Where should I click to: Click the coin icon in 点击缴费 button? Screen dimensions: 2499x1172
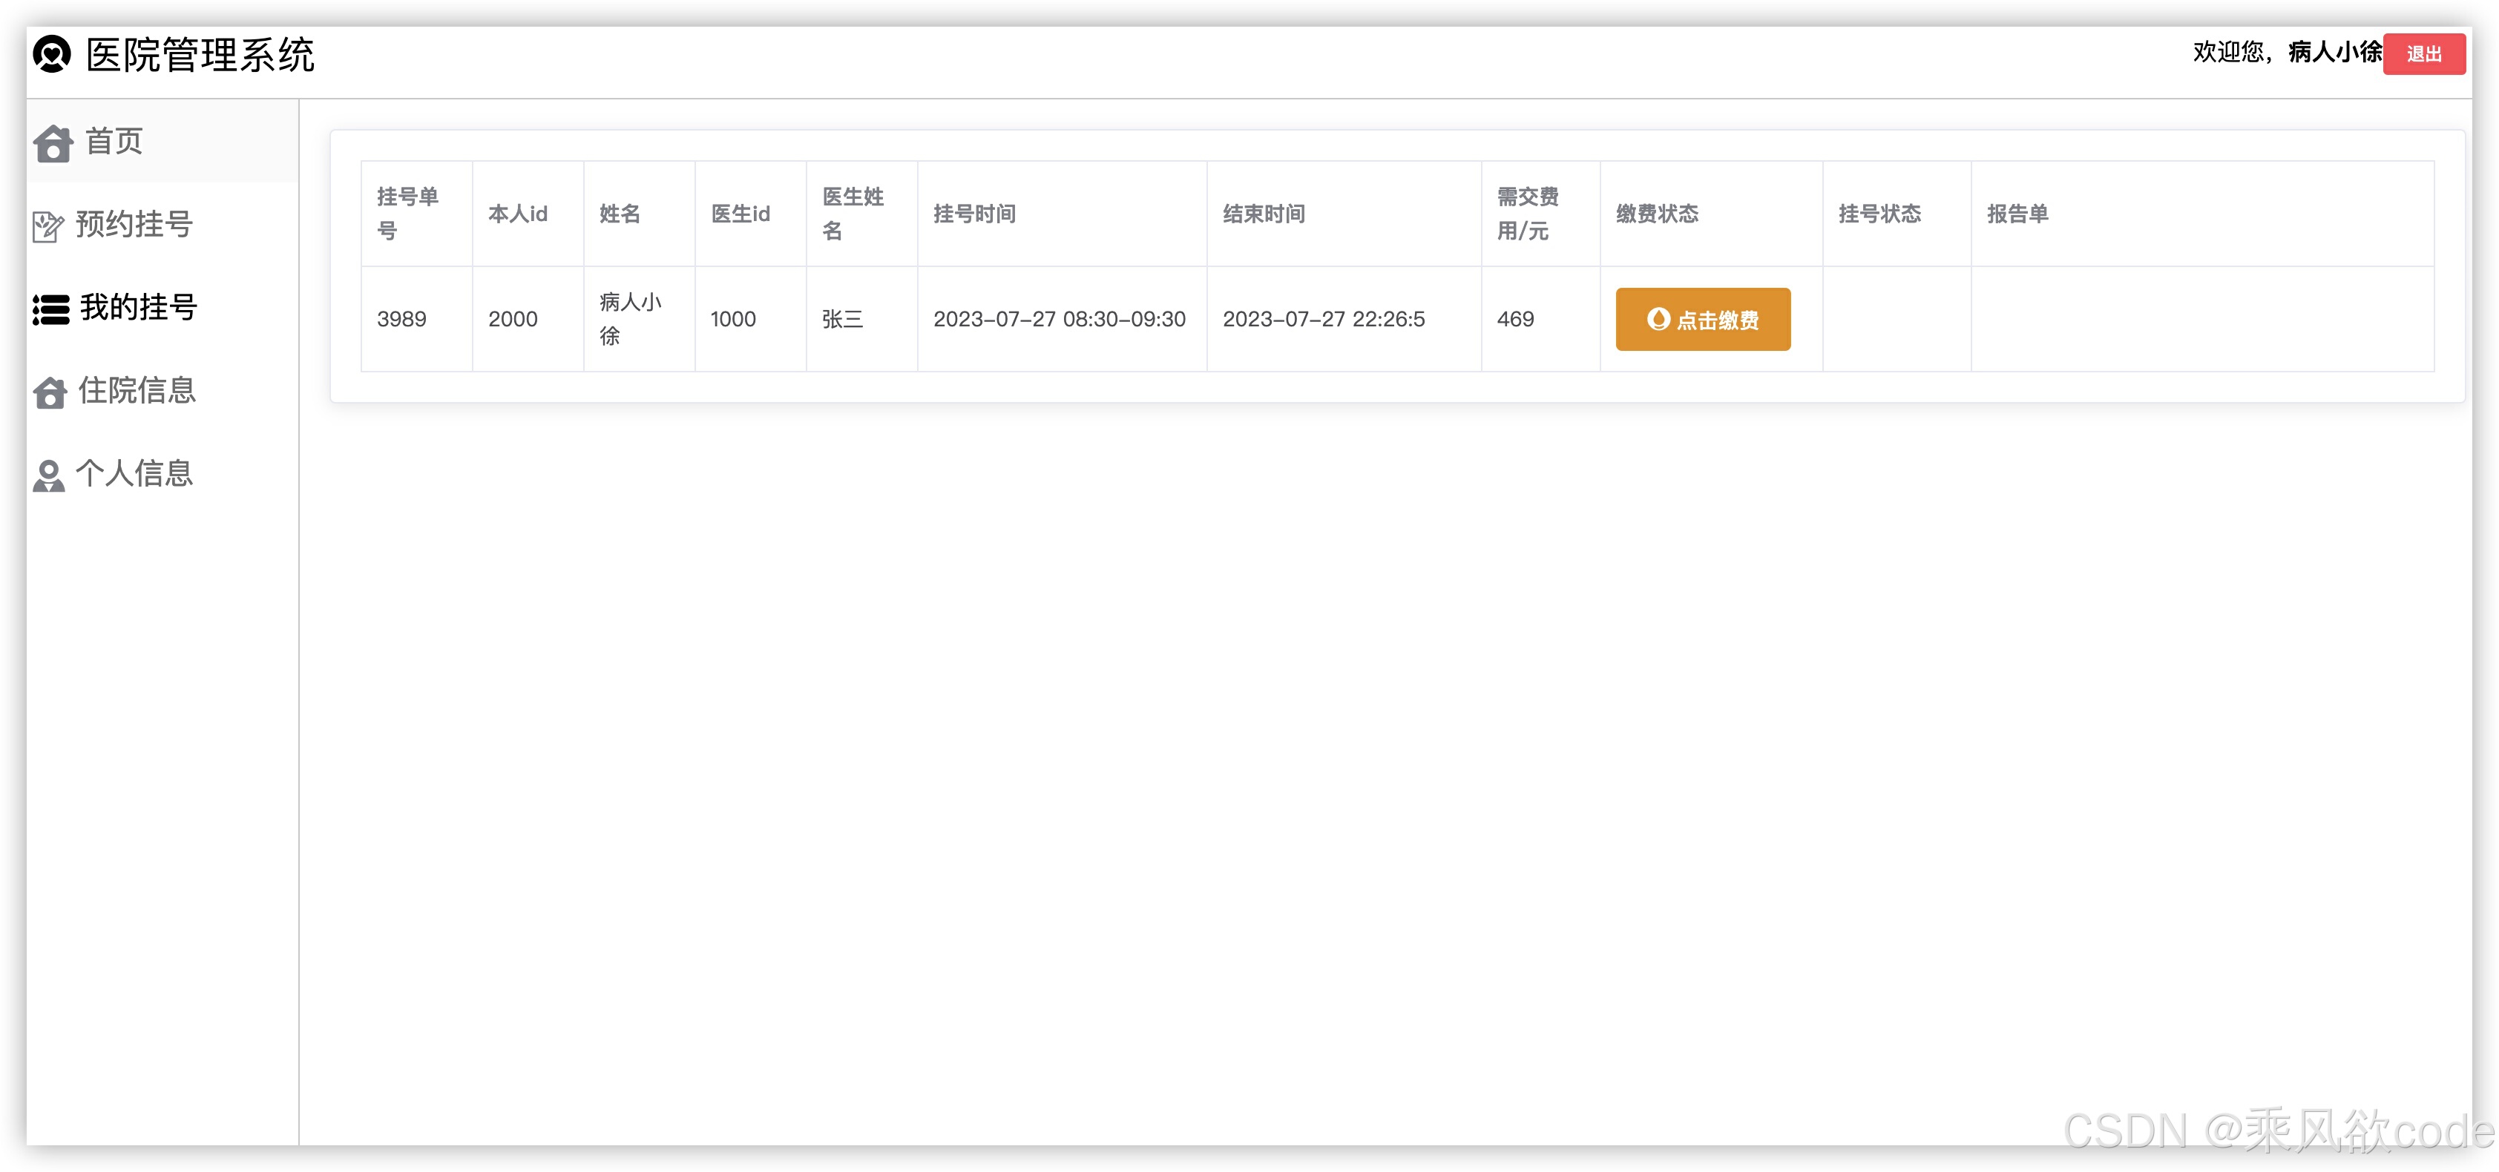pos(1658,318)
